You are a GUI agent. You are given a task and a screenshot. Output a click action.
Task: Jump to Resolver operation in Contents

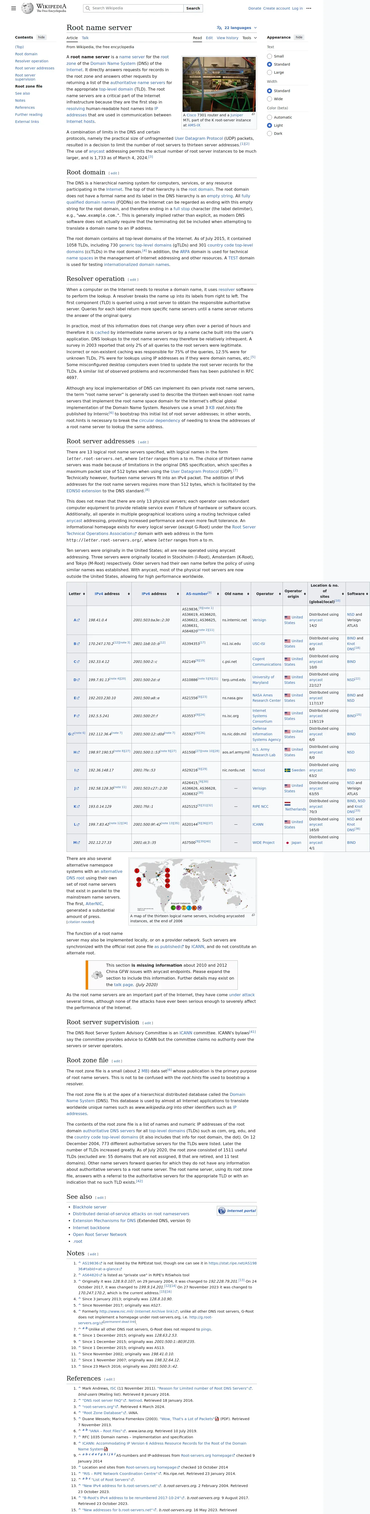click(x=32, y=61)
